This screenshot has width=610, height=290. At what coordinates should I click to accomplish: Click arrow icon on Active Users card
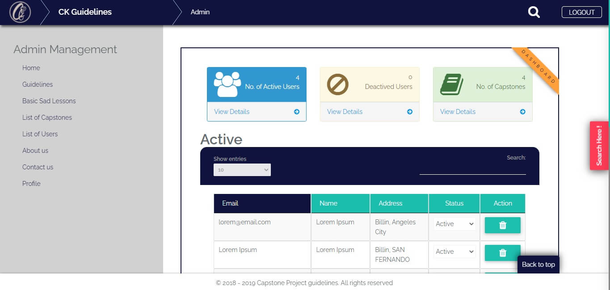point(297,112)
